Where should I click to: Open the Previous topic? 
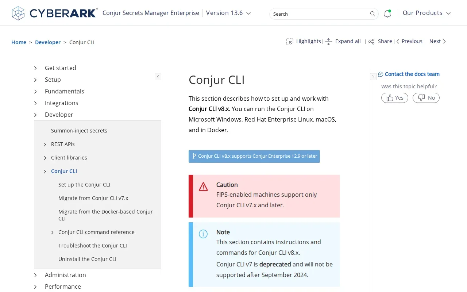coord(409,41)
